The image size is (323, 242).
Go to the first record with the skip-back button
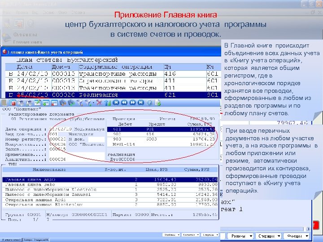(116, 102)
